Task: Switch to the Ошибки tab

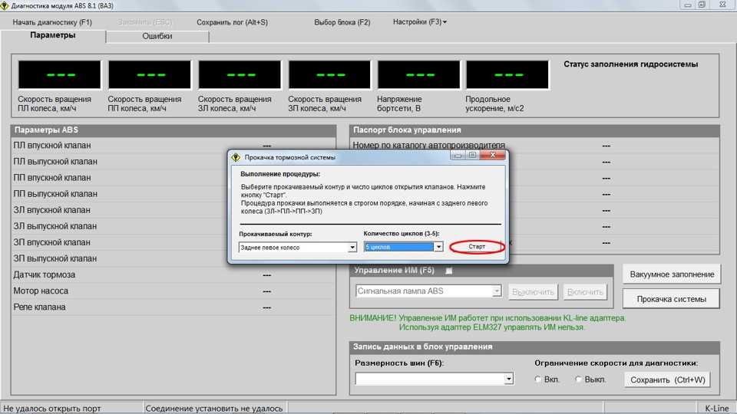Action: coord(157,36)
